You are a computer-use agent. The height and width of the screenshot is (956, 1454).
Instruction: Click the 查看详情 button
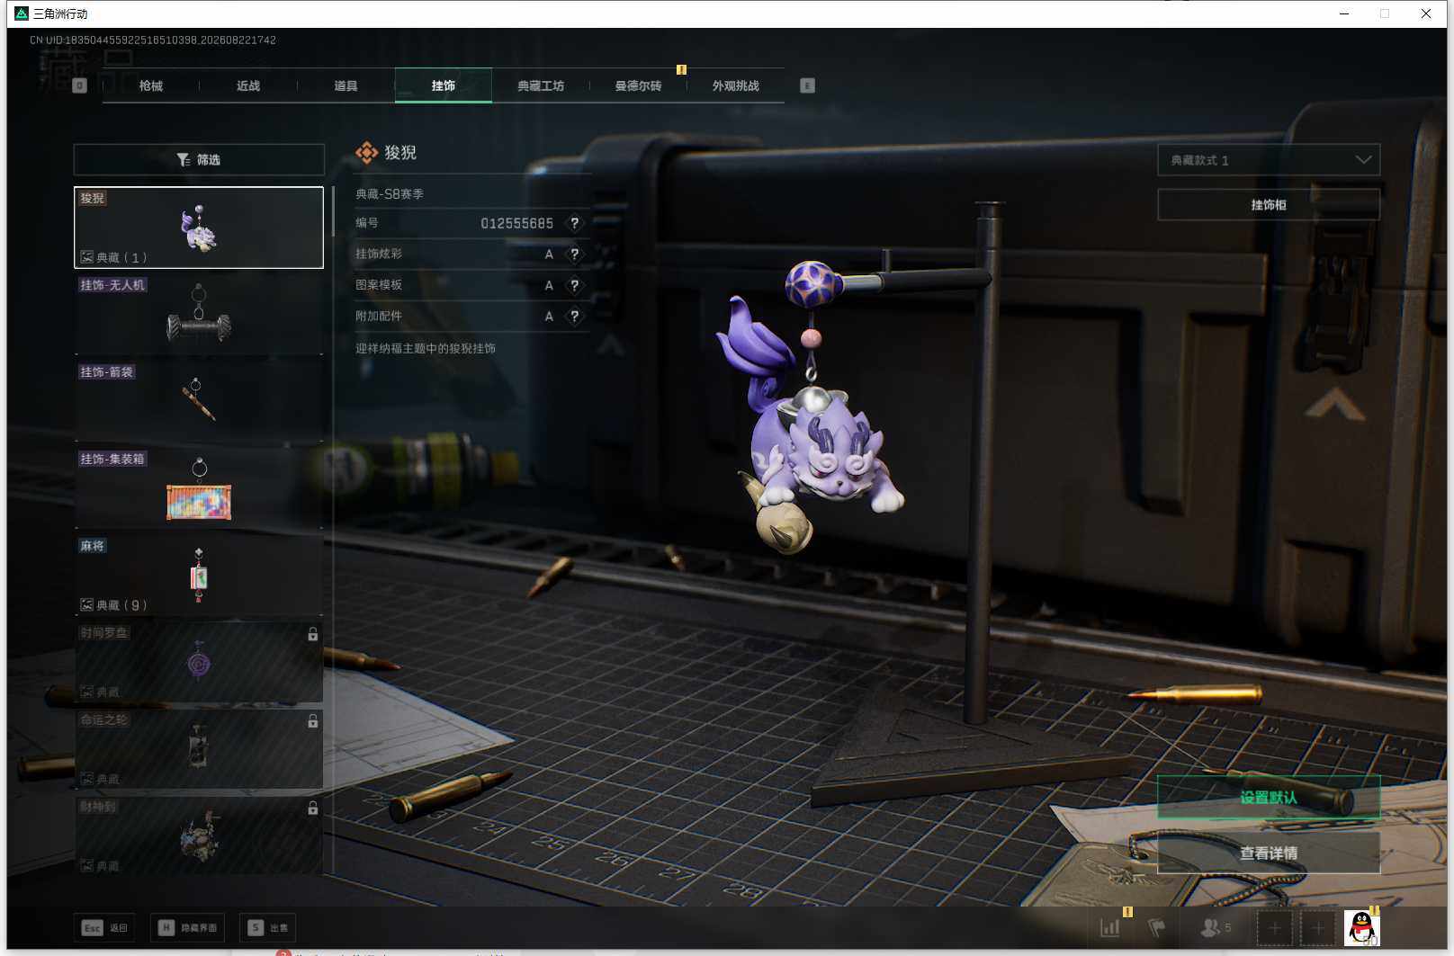coord(1269,853)
